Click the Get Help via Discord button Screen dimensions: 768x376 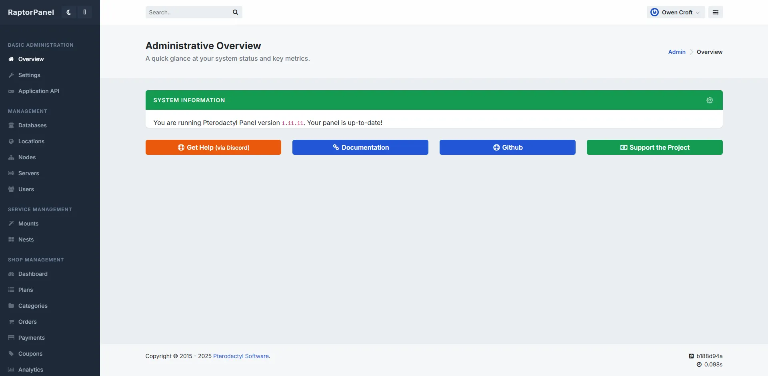pyautogui.click(x=213, y=147)
